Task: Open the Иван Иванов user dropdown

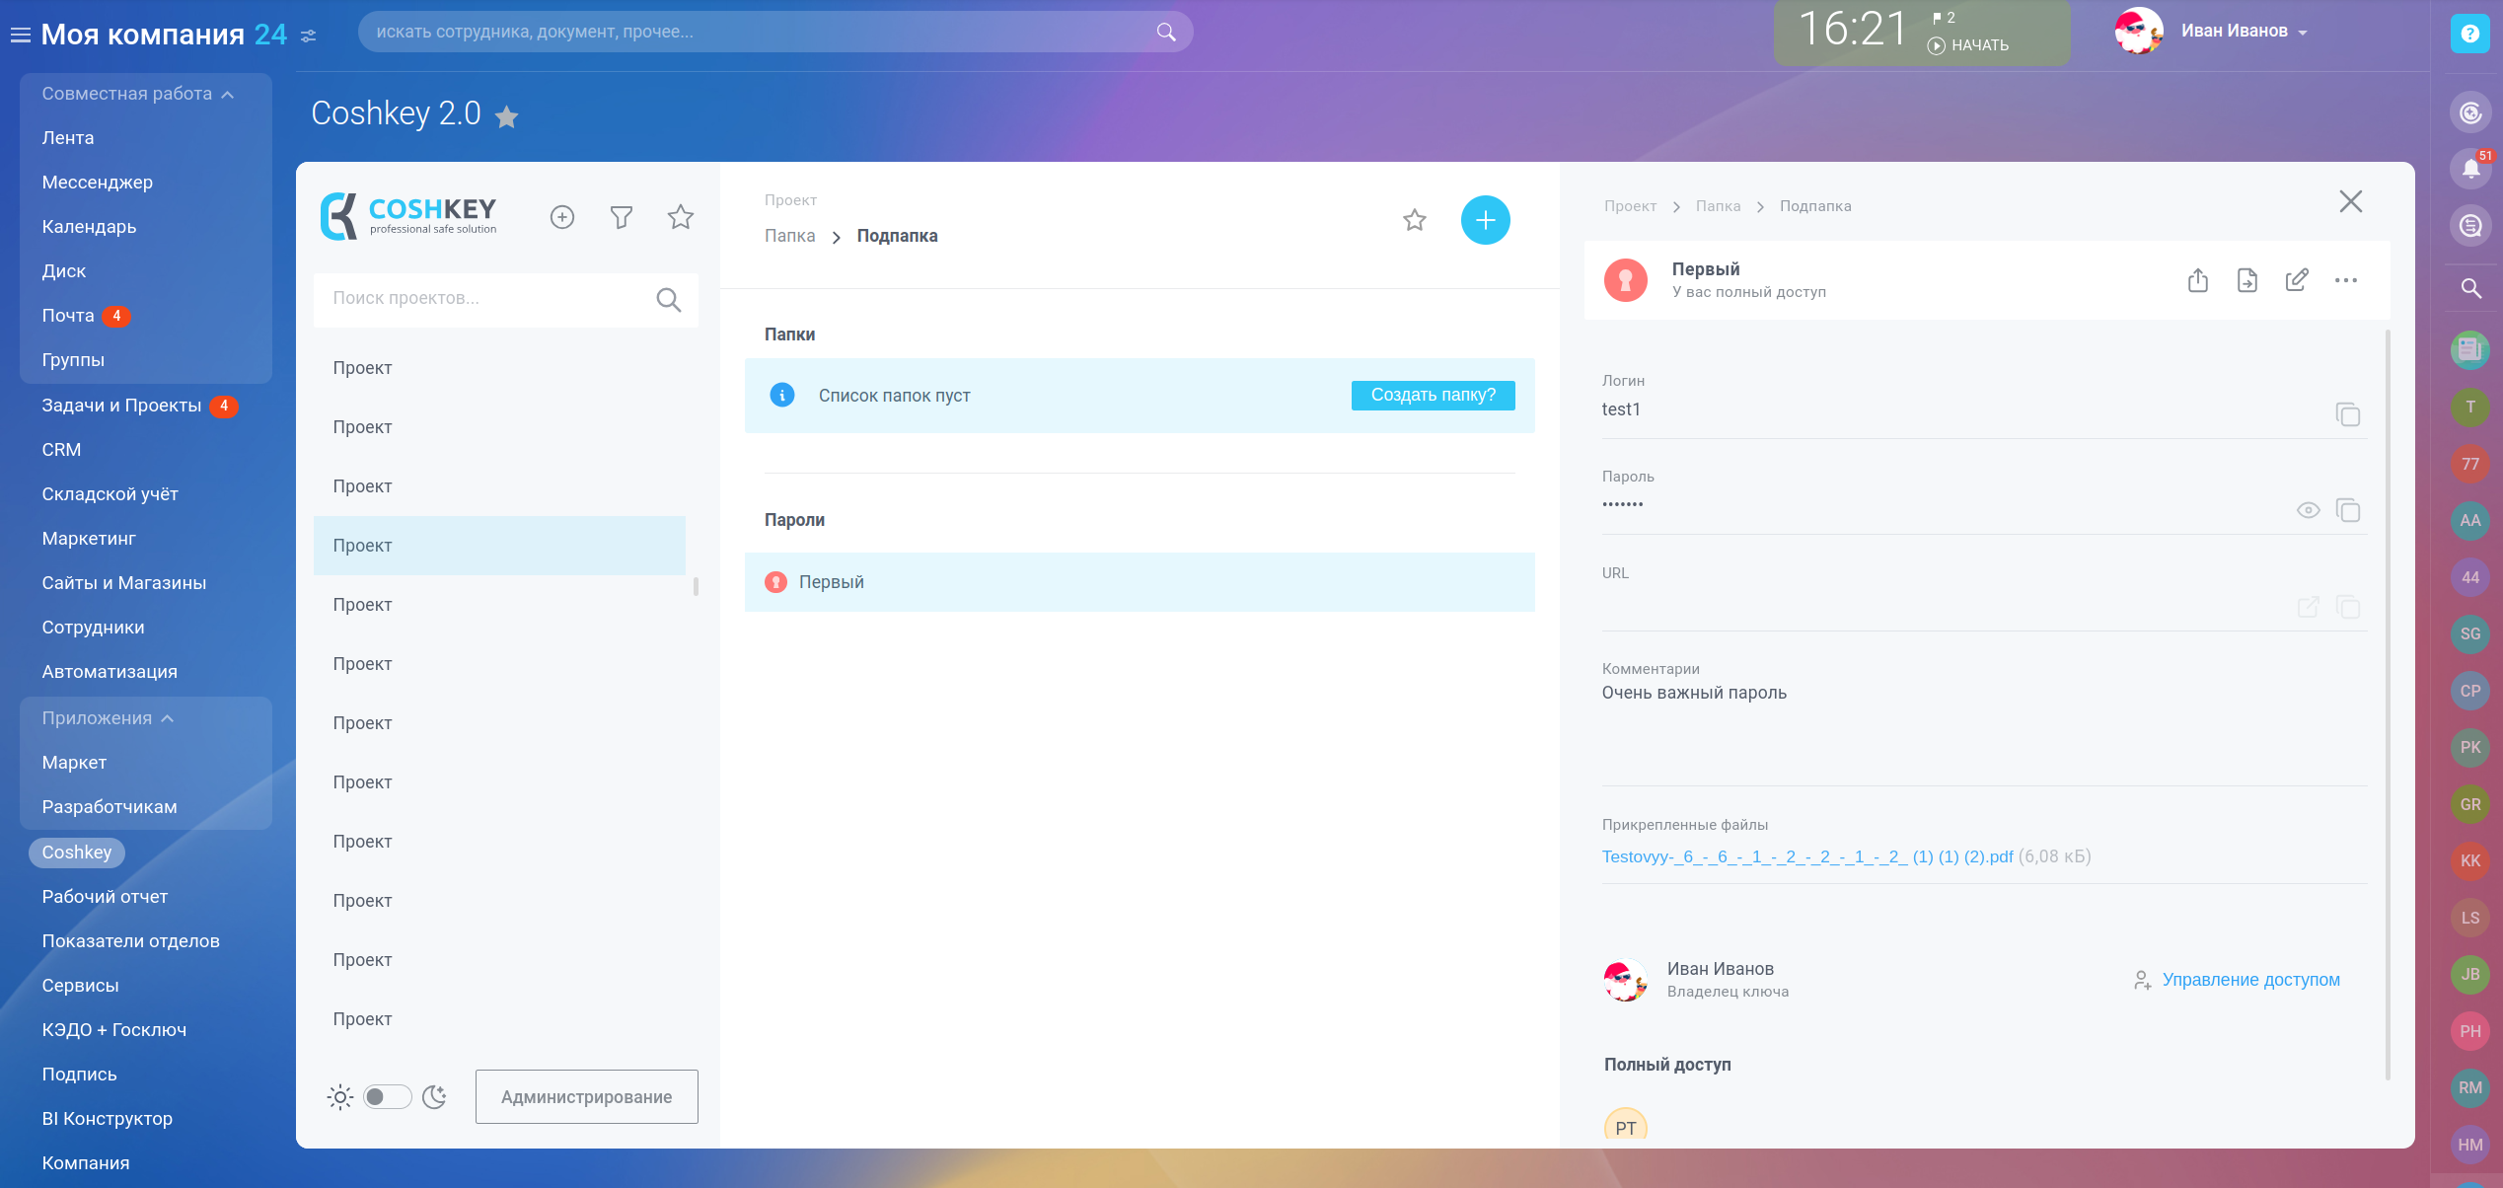Action: pyautogui.click(x=2245, y=32)
